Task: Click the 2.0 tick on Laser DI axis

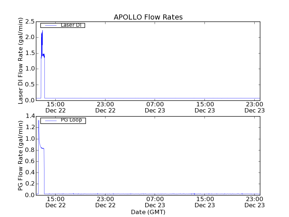Action: 30,37
